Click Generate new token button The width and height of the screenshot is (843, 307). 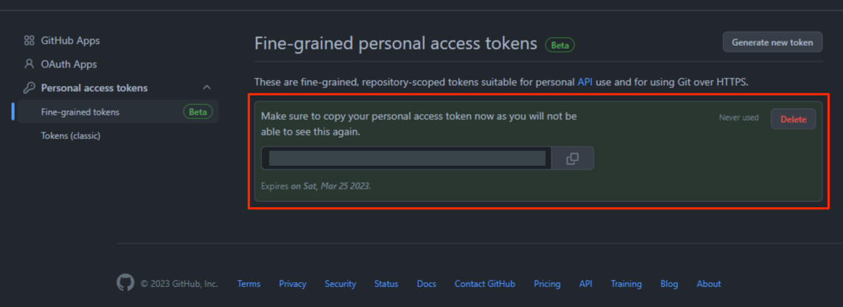tap(772, 42)
